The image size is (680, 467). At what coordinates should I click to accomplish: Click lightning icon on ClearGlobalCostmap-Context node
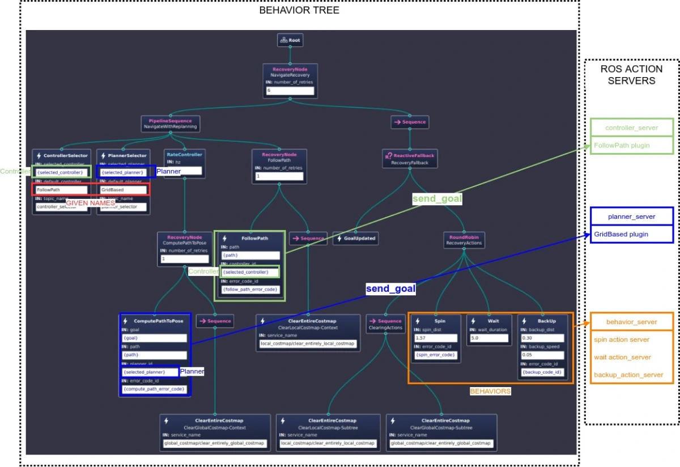166,421
